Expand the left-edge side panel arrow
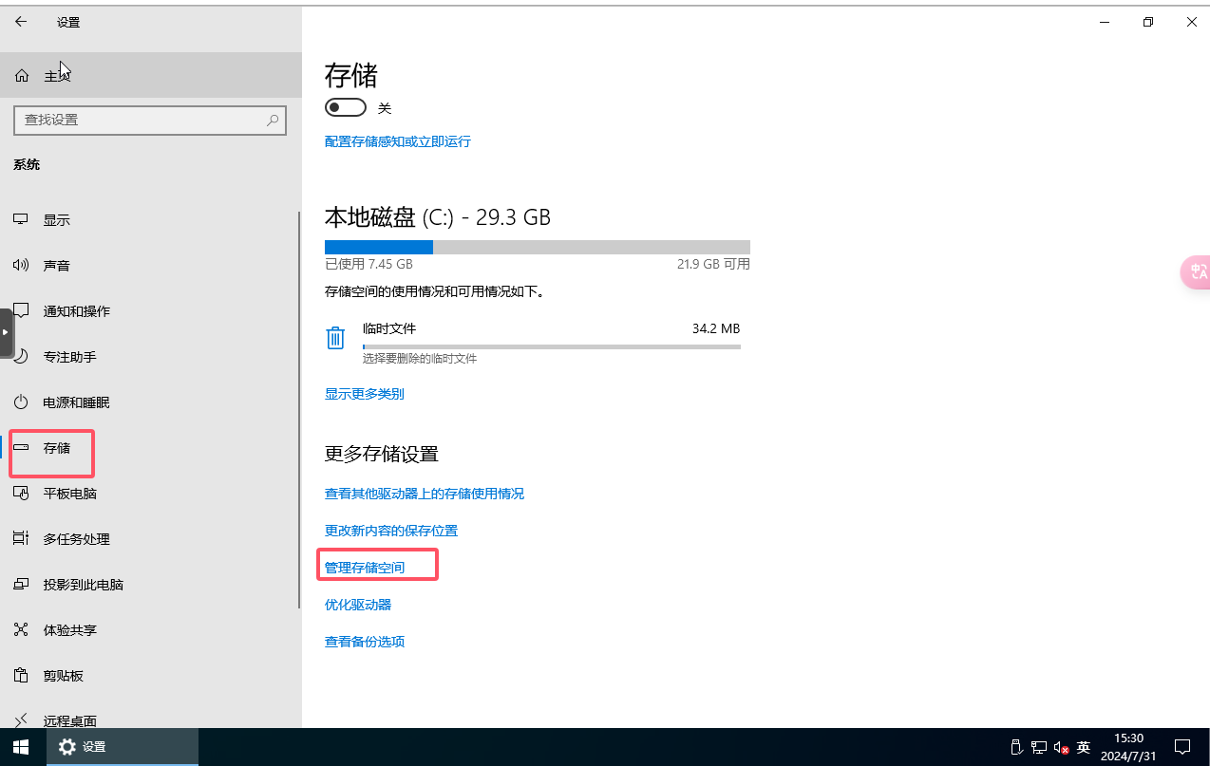 6,332
